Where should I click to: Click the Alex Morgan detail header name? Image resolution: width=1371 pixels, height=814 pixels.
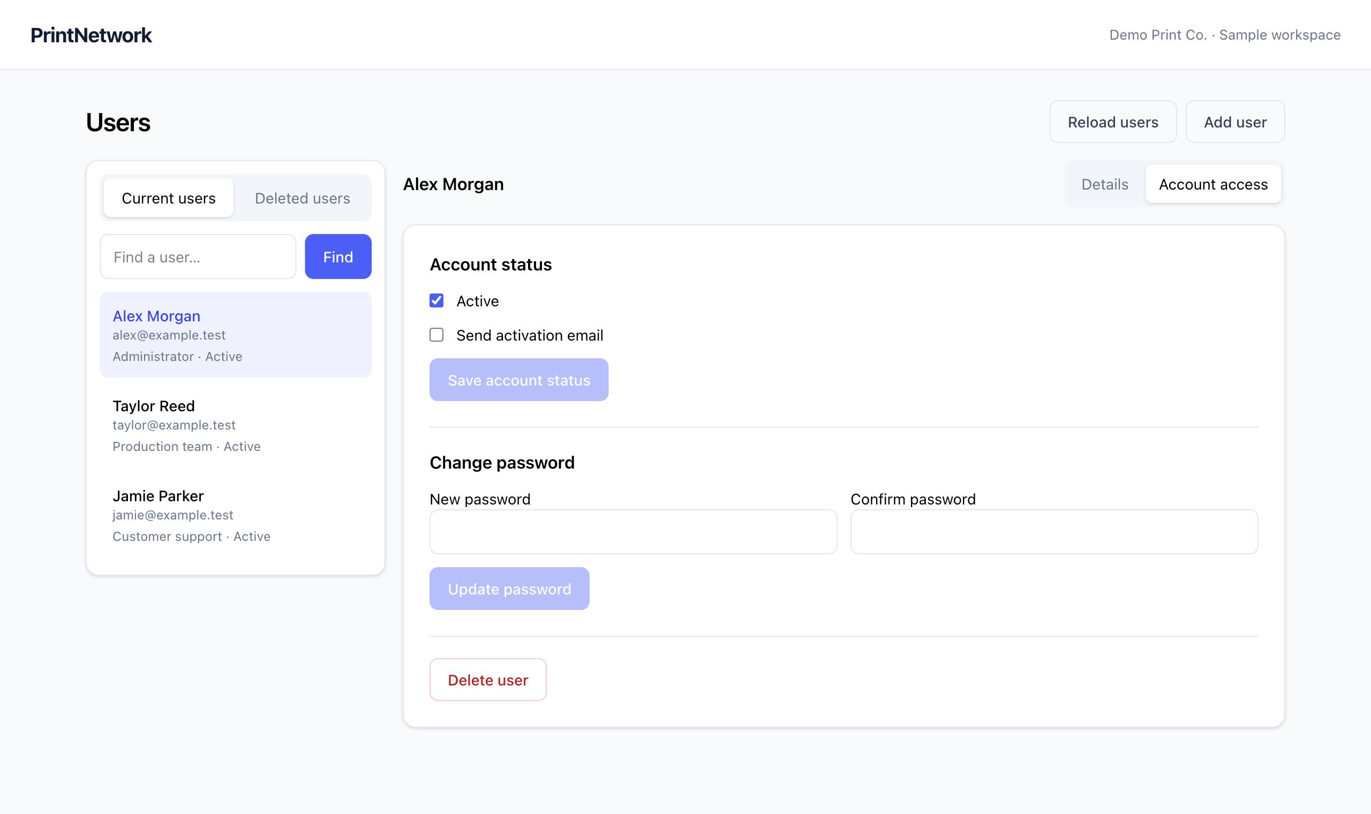coord(453,184)
